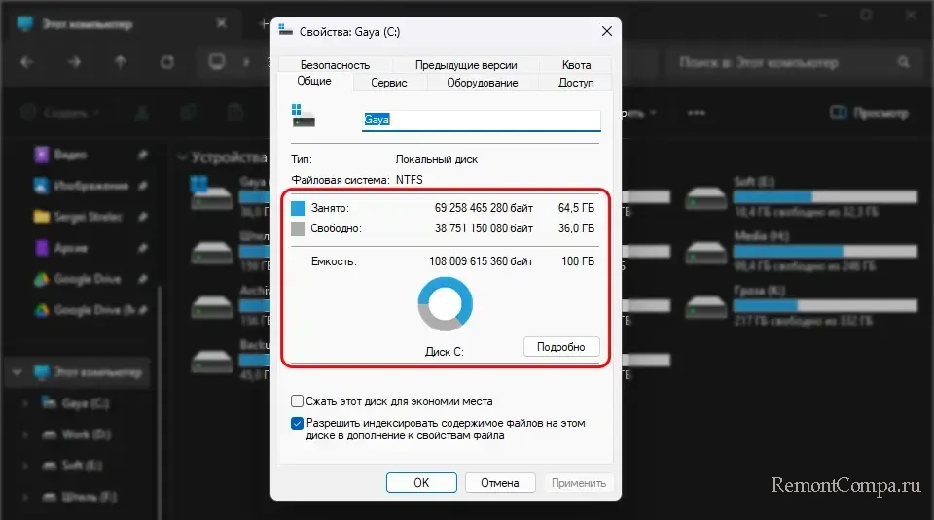Click the Подробно button
Screen dimensions: 934x520
pyautogui.click(x=561, y=347)
